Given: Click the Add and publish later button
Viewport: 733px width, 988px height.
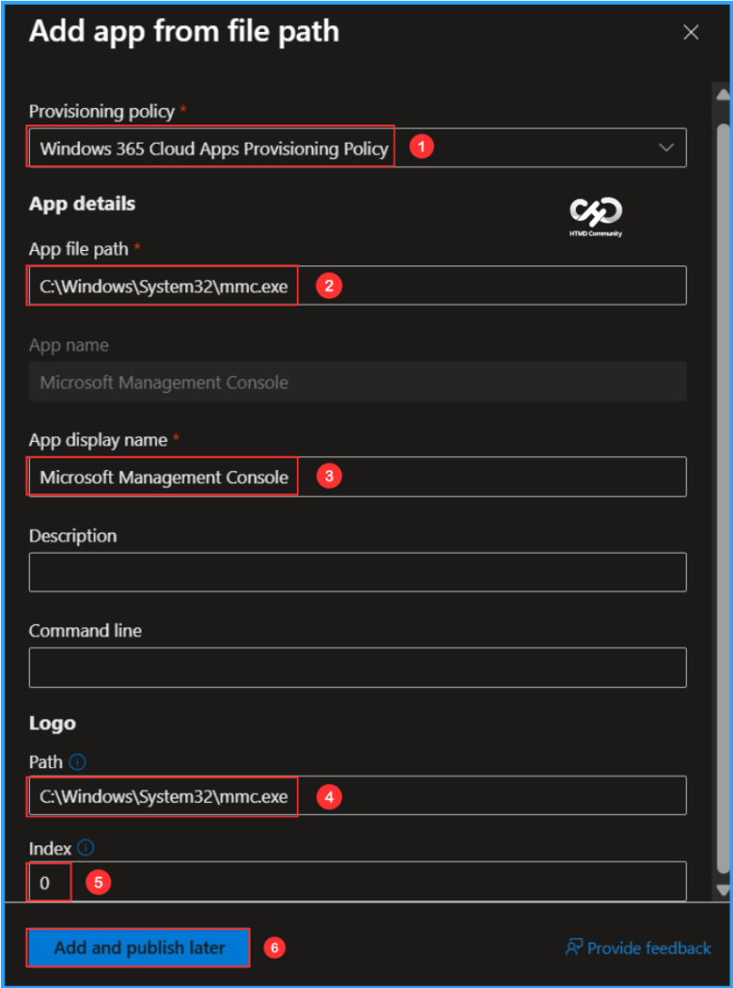Looking at the screenshot, I should 139,947.
